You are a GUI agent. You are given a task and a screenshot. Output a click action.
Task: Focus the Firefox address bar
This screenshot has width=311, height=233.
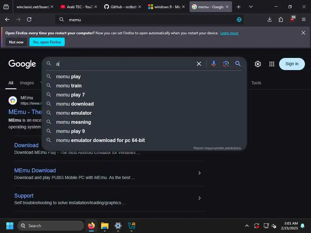point(149,20)
